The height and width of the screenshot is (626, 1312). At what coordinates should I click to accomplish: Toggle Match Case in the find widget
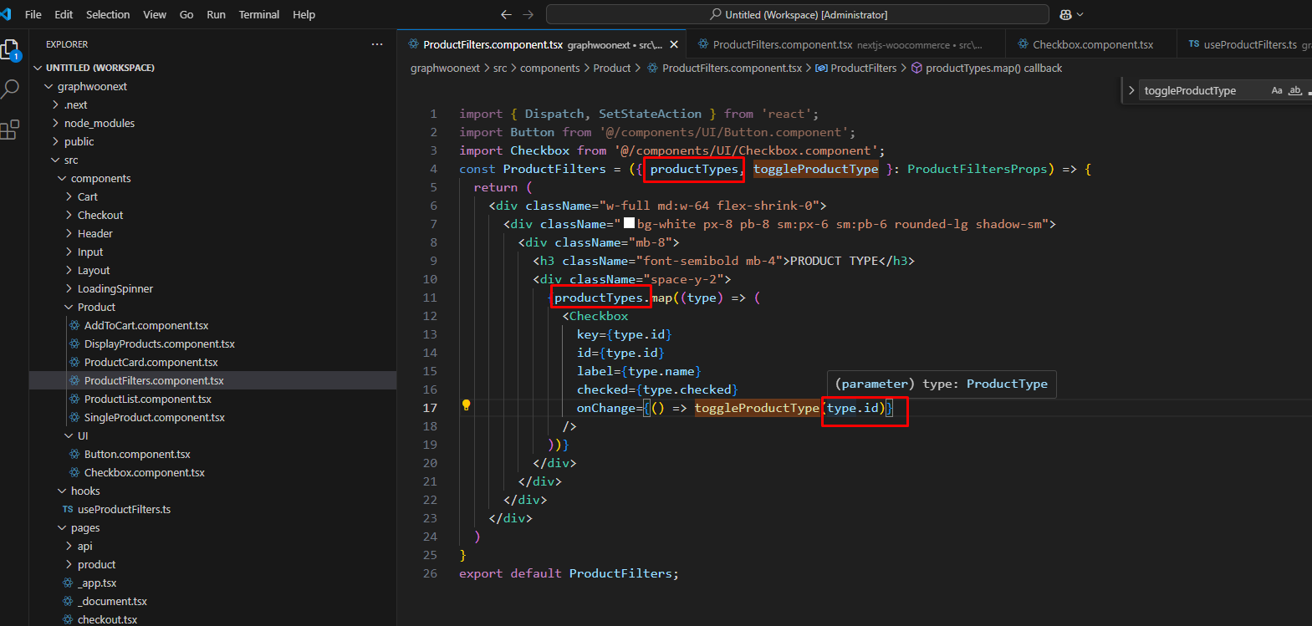[1276, 90]
